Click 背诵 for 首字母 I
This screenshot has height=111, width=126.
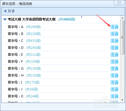pos(114,82)
